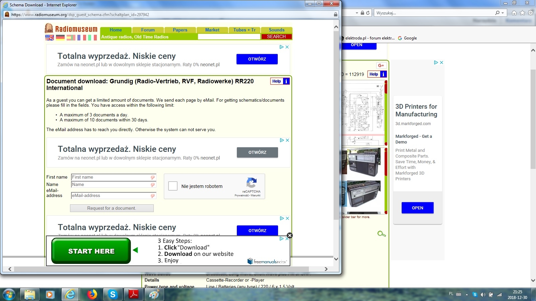Click scroll up arrow in popup window
The width and height of the screenshot is (536, 301).
tap(336, 27)
